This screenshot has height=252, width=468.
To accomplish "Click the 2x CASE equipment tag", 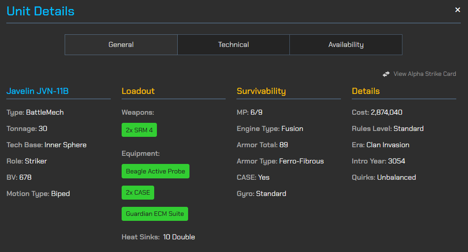I will coord(137,193).
